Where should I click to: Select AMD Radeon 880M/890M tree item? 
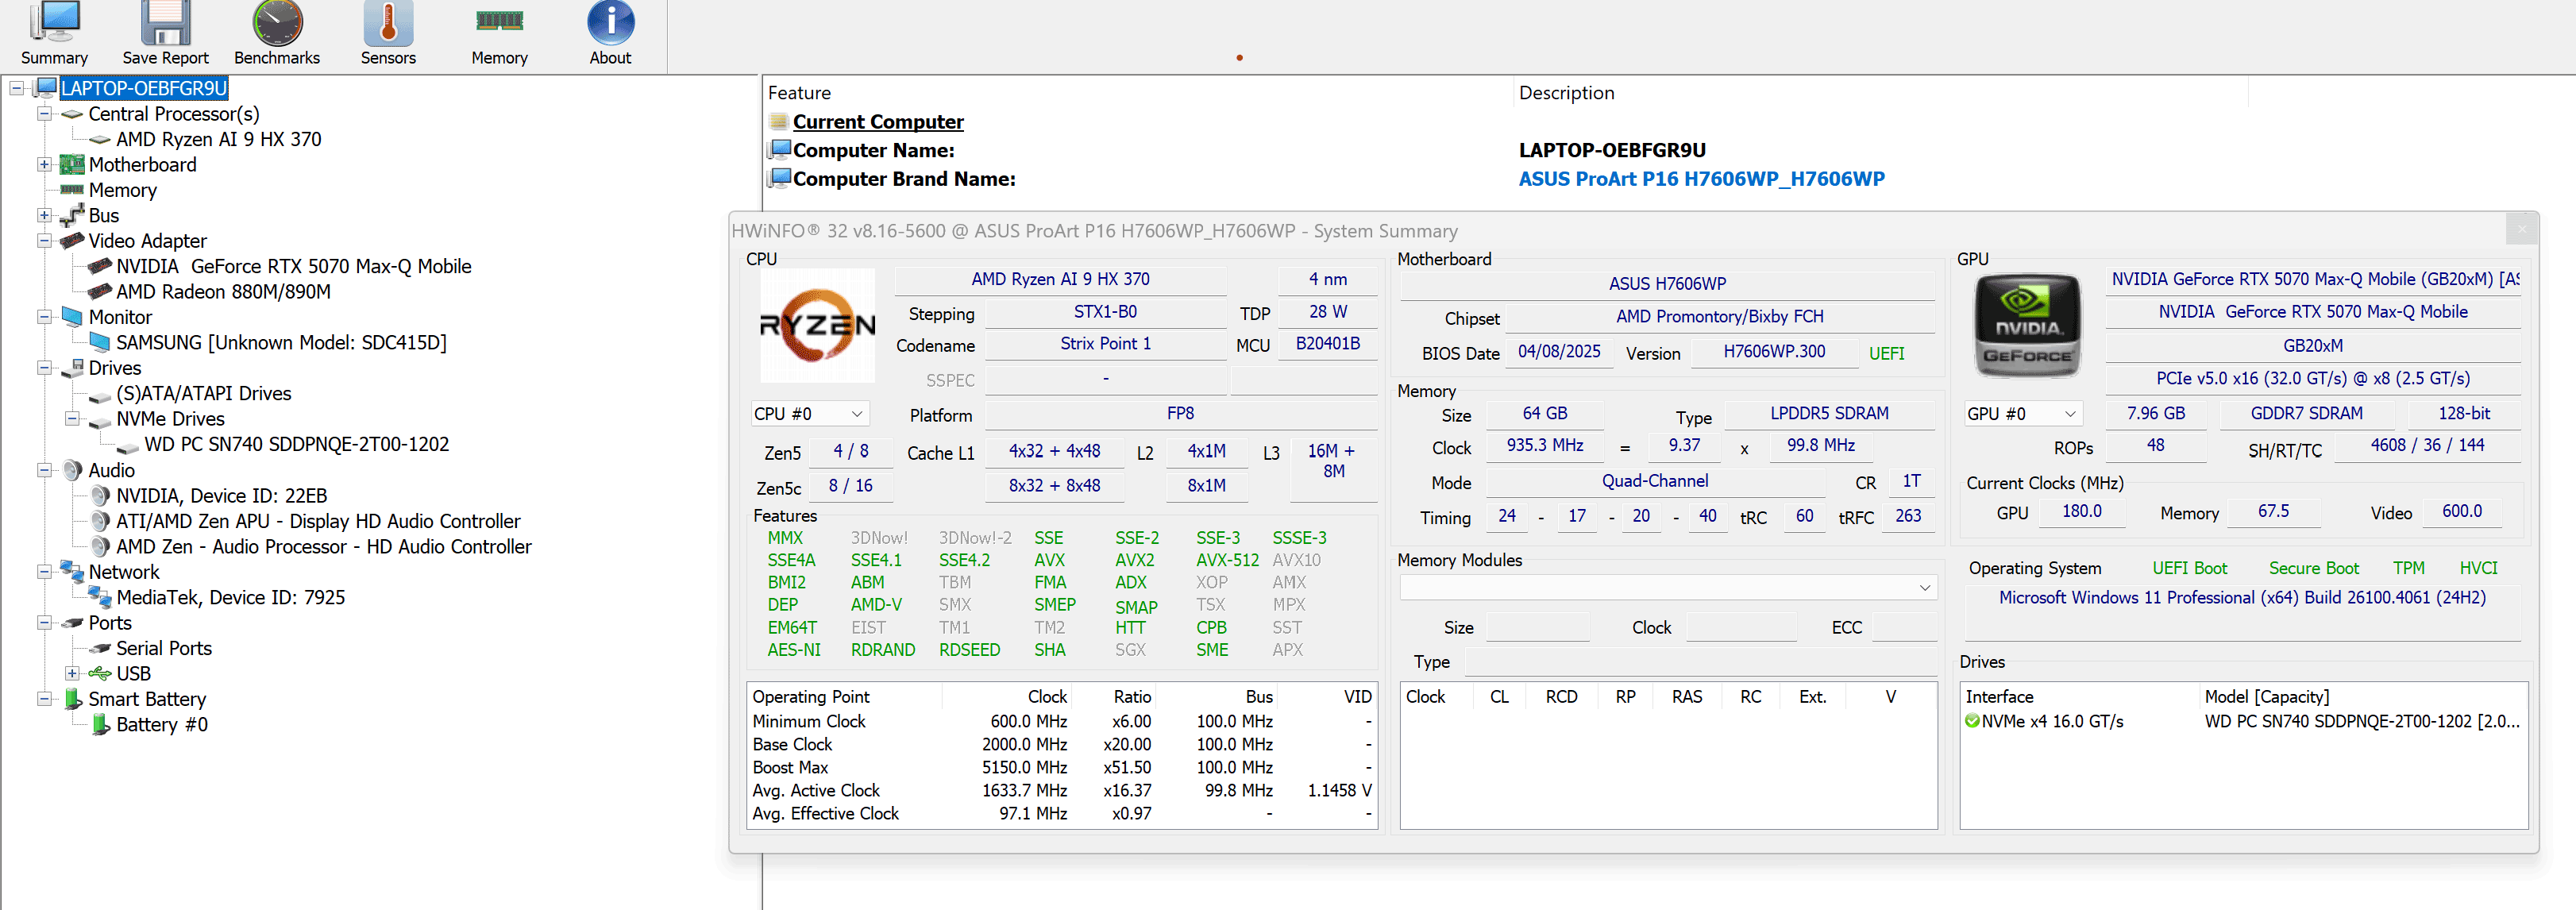coord(223,292)
